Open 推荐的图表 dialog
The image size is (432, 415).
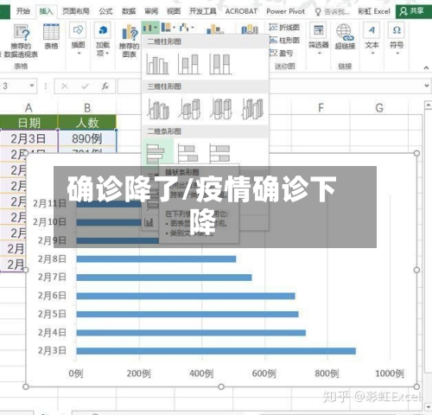coord(129,41)
